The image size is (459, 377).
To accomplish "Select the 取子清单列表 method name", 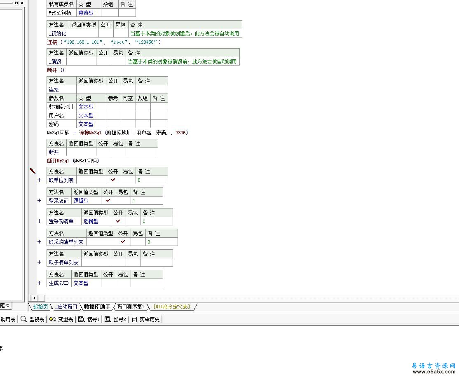I will click(64, 262).
